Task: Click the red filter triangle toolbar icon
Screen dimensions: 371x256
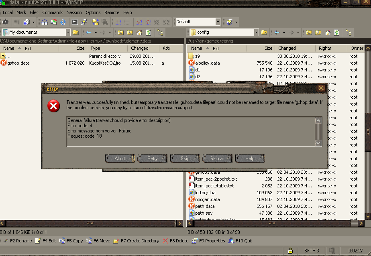Action: pyautogui.click(x=139, y=22)
